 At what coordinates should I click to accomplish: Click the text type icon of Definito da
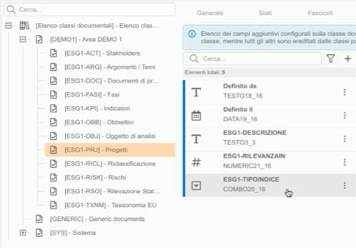click(196, 92)
